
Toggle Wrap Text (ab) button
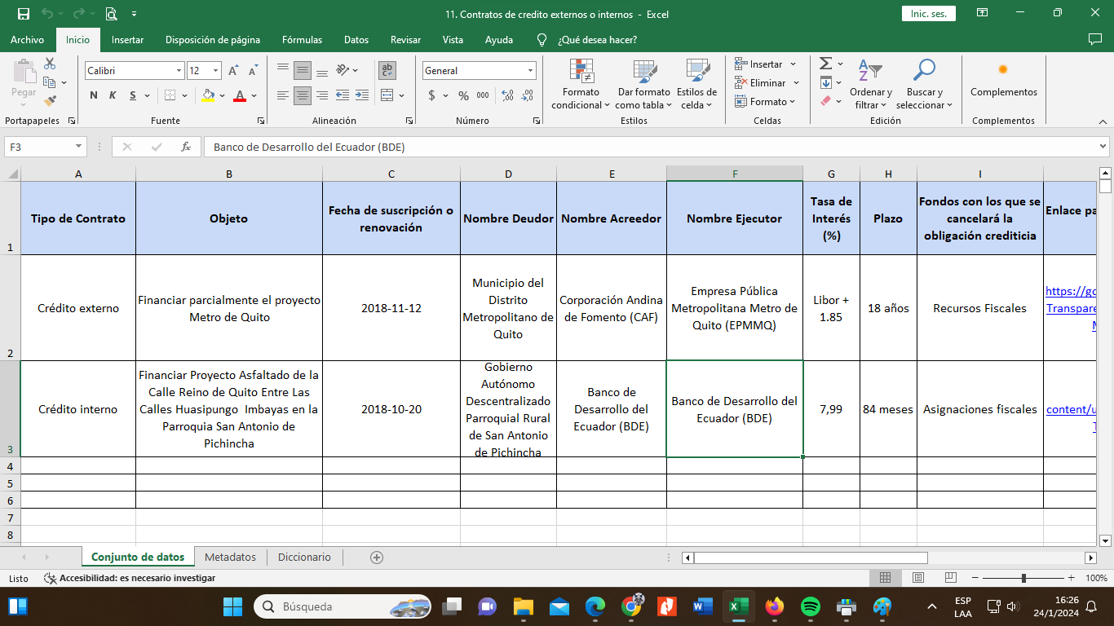click(x=387, y=71)
